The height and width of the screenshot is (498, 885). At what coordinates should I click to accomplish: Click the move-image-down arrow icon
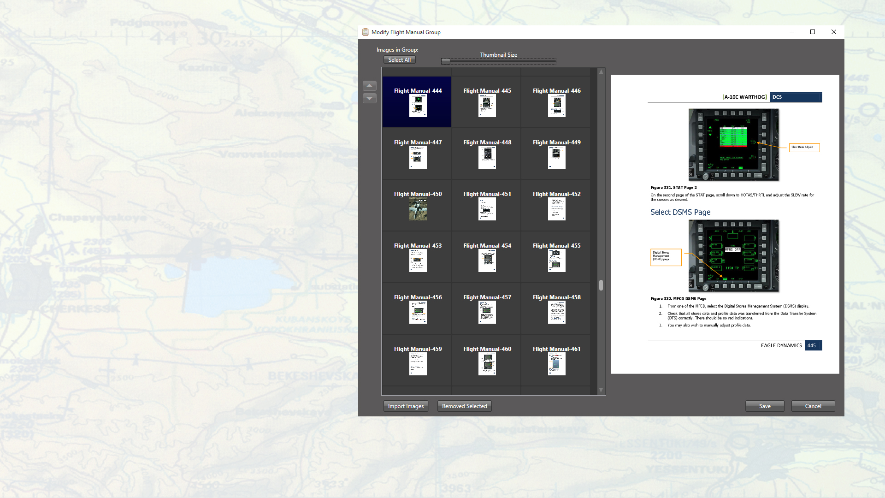(x=369, y=98)
